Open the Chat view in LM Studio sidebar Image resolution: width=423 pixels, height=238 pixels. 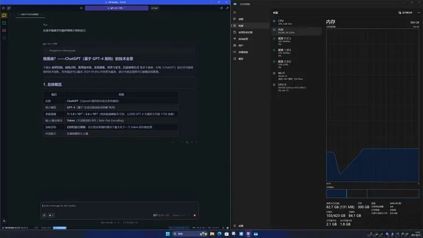pyautogui.click(x=4, y=15)
